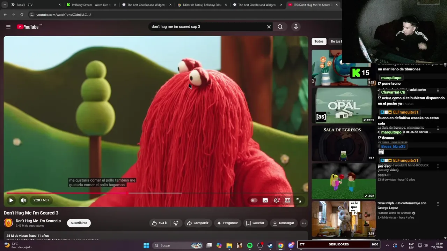This screenshot has height=251, width=447.
Task: Open the Don't Hug Me .I'm Scared channel avatar
Action: point(8,223)
